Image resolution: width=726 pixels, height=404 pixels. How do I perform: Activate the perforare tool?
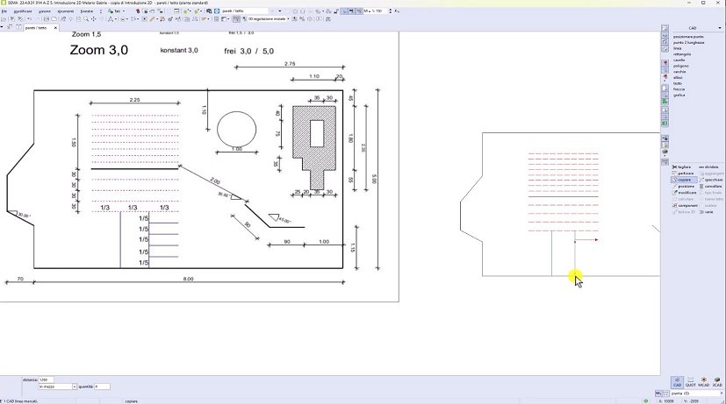683,174
